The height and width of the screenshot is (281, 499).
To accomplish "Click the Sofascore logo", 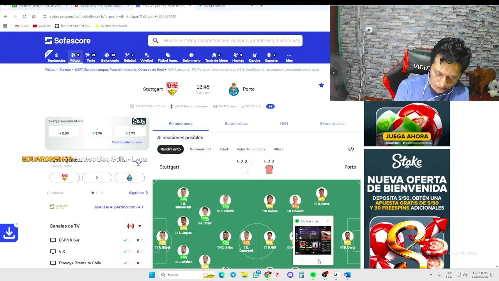I will coord(68,41).
